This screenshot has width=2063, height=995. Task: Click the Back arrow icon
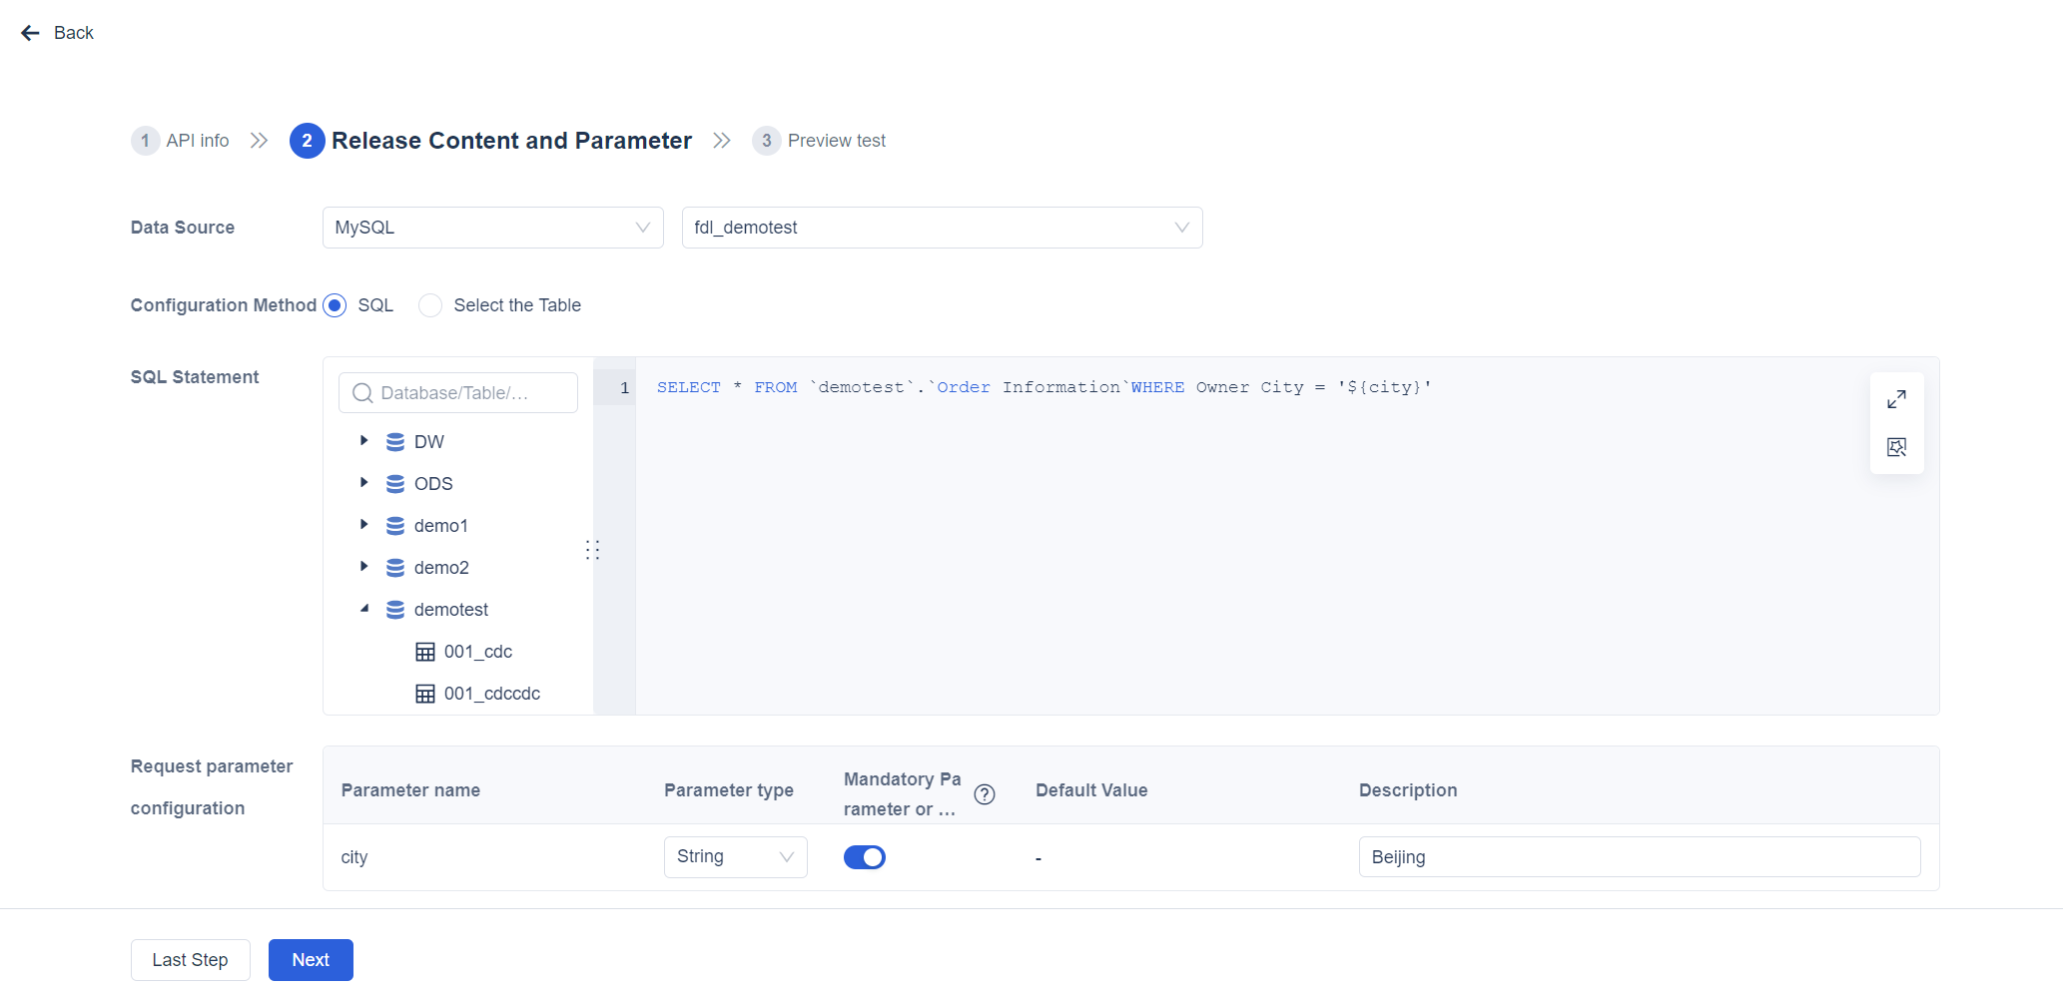click(x=30, y=33)
